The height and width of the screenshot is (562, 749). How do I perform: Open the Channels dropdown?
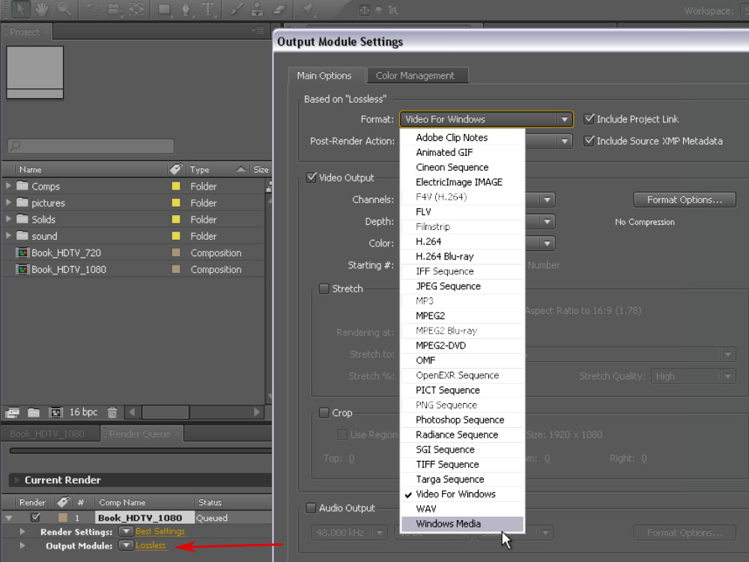click(x=547, y=199)
